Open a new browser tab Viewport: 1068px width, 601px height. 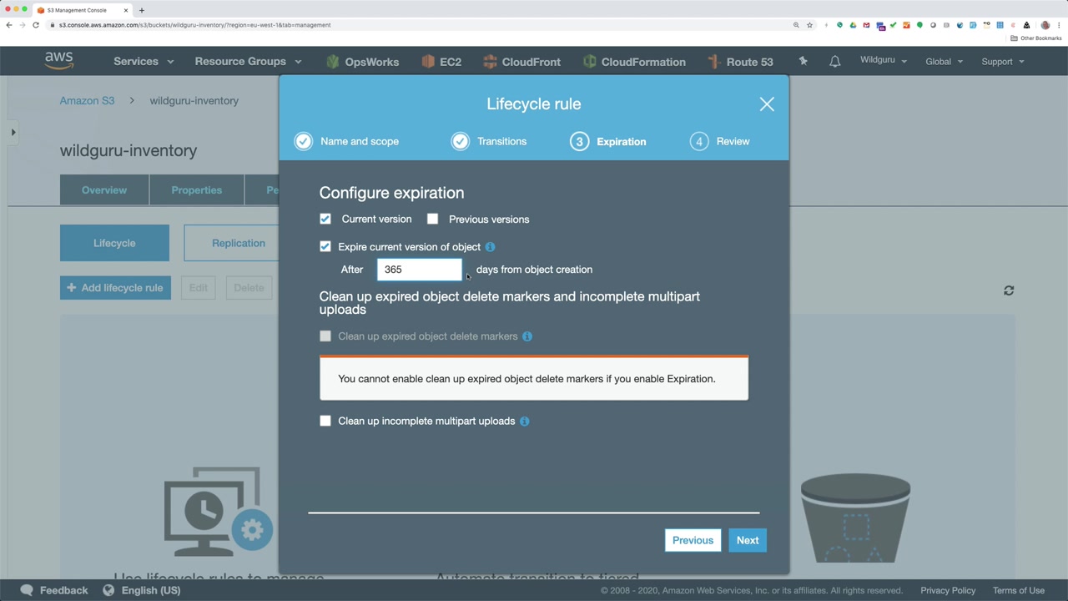pyautogui.click(x=142, y=10)
